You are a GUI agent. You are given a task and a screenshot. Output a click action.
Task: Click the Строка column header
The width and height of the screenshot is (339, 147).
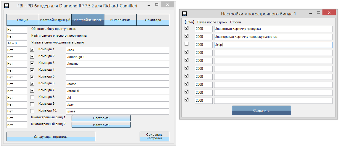click(x=235, y=22)
